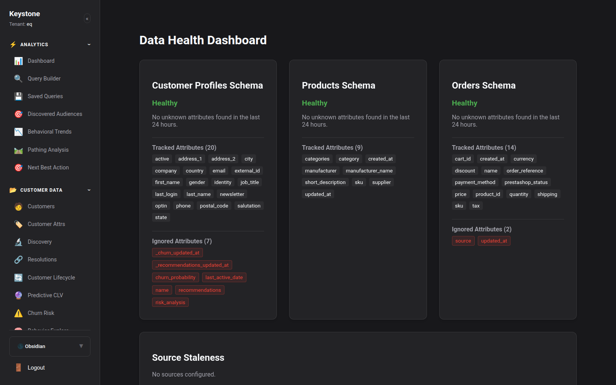The height and width of the screenshot is (385, 616).
Task: Click the updated_at ignored tag in Orders
Action: click(494, 241)
